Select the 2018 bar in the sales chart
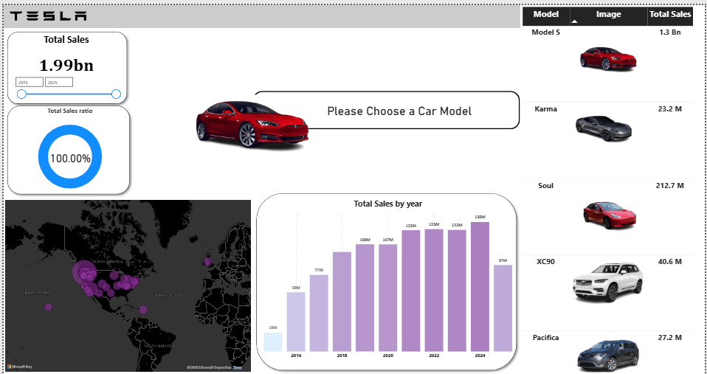This screenshot has height=374, width=707. pos(342,302)
